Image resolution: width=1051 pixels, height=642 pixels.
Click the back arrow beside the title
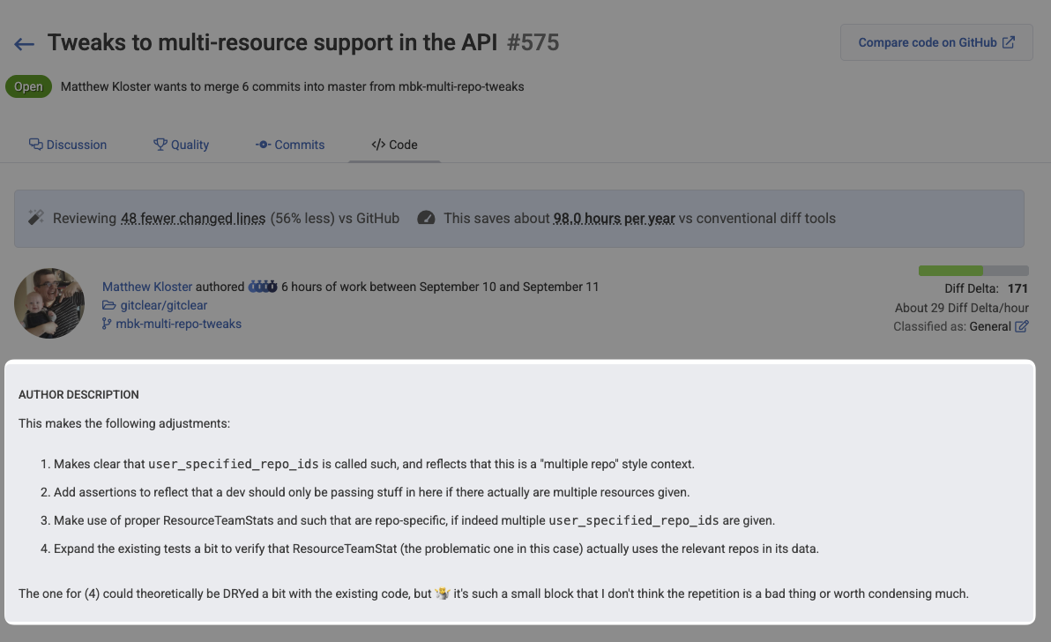pyautogui.click(x=24, y=44)
